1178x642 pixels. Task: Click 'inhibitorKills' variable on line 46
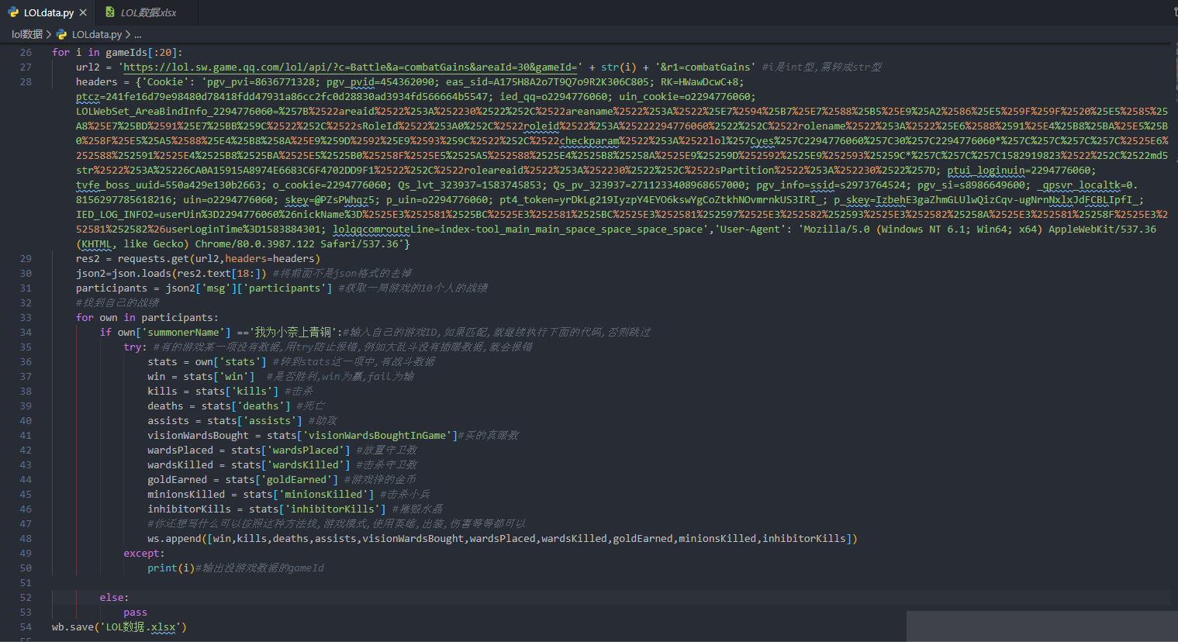point(189,509)
